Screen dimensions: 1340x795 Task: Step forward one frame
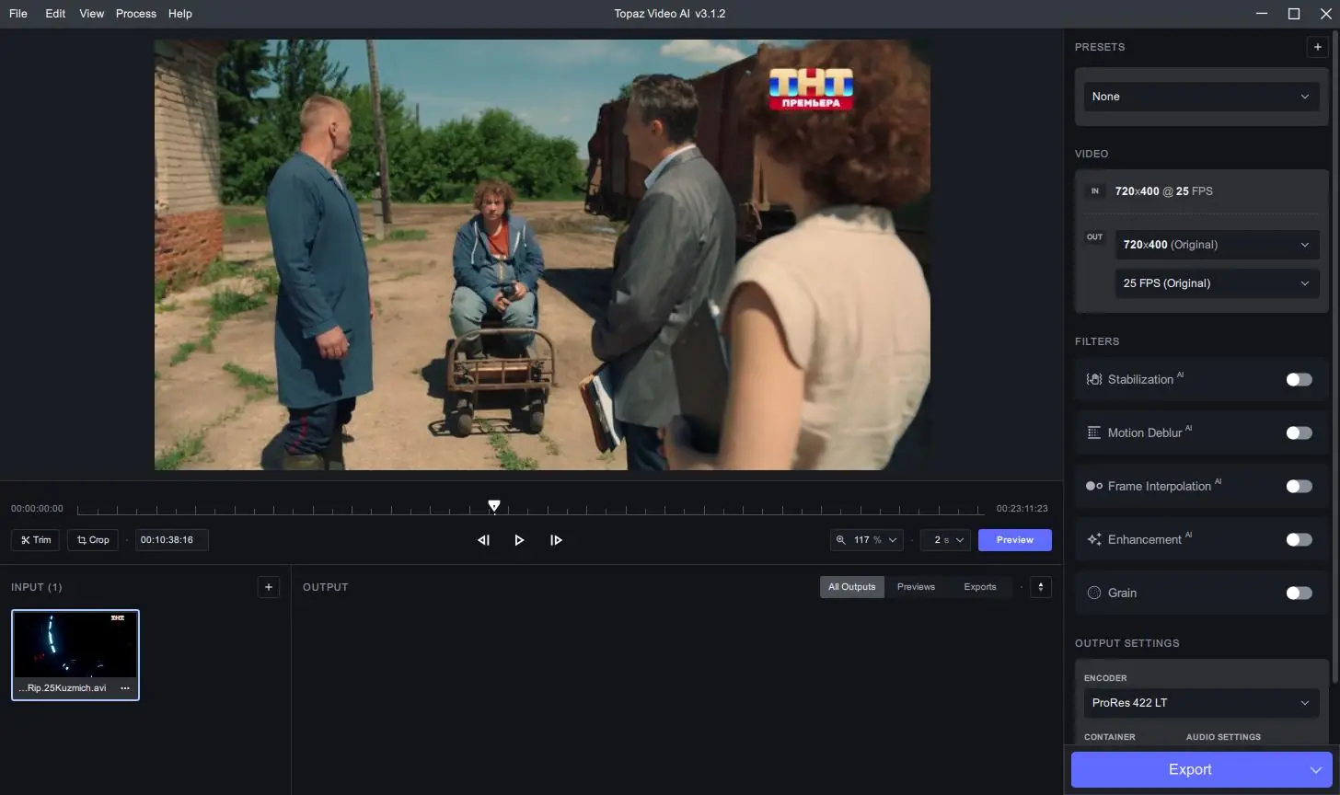556,540
